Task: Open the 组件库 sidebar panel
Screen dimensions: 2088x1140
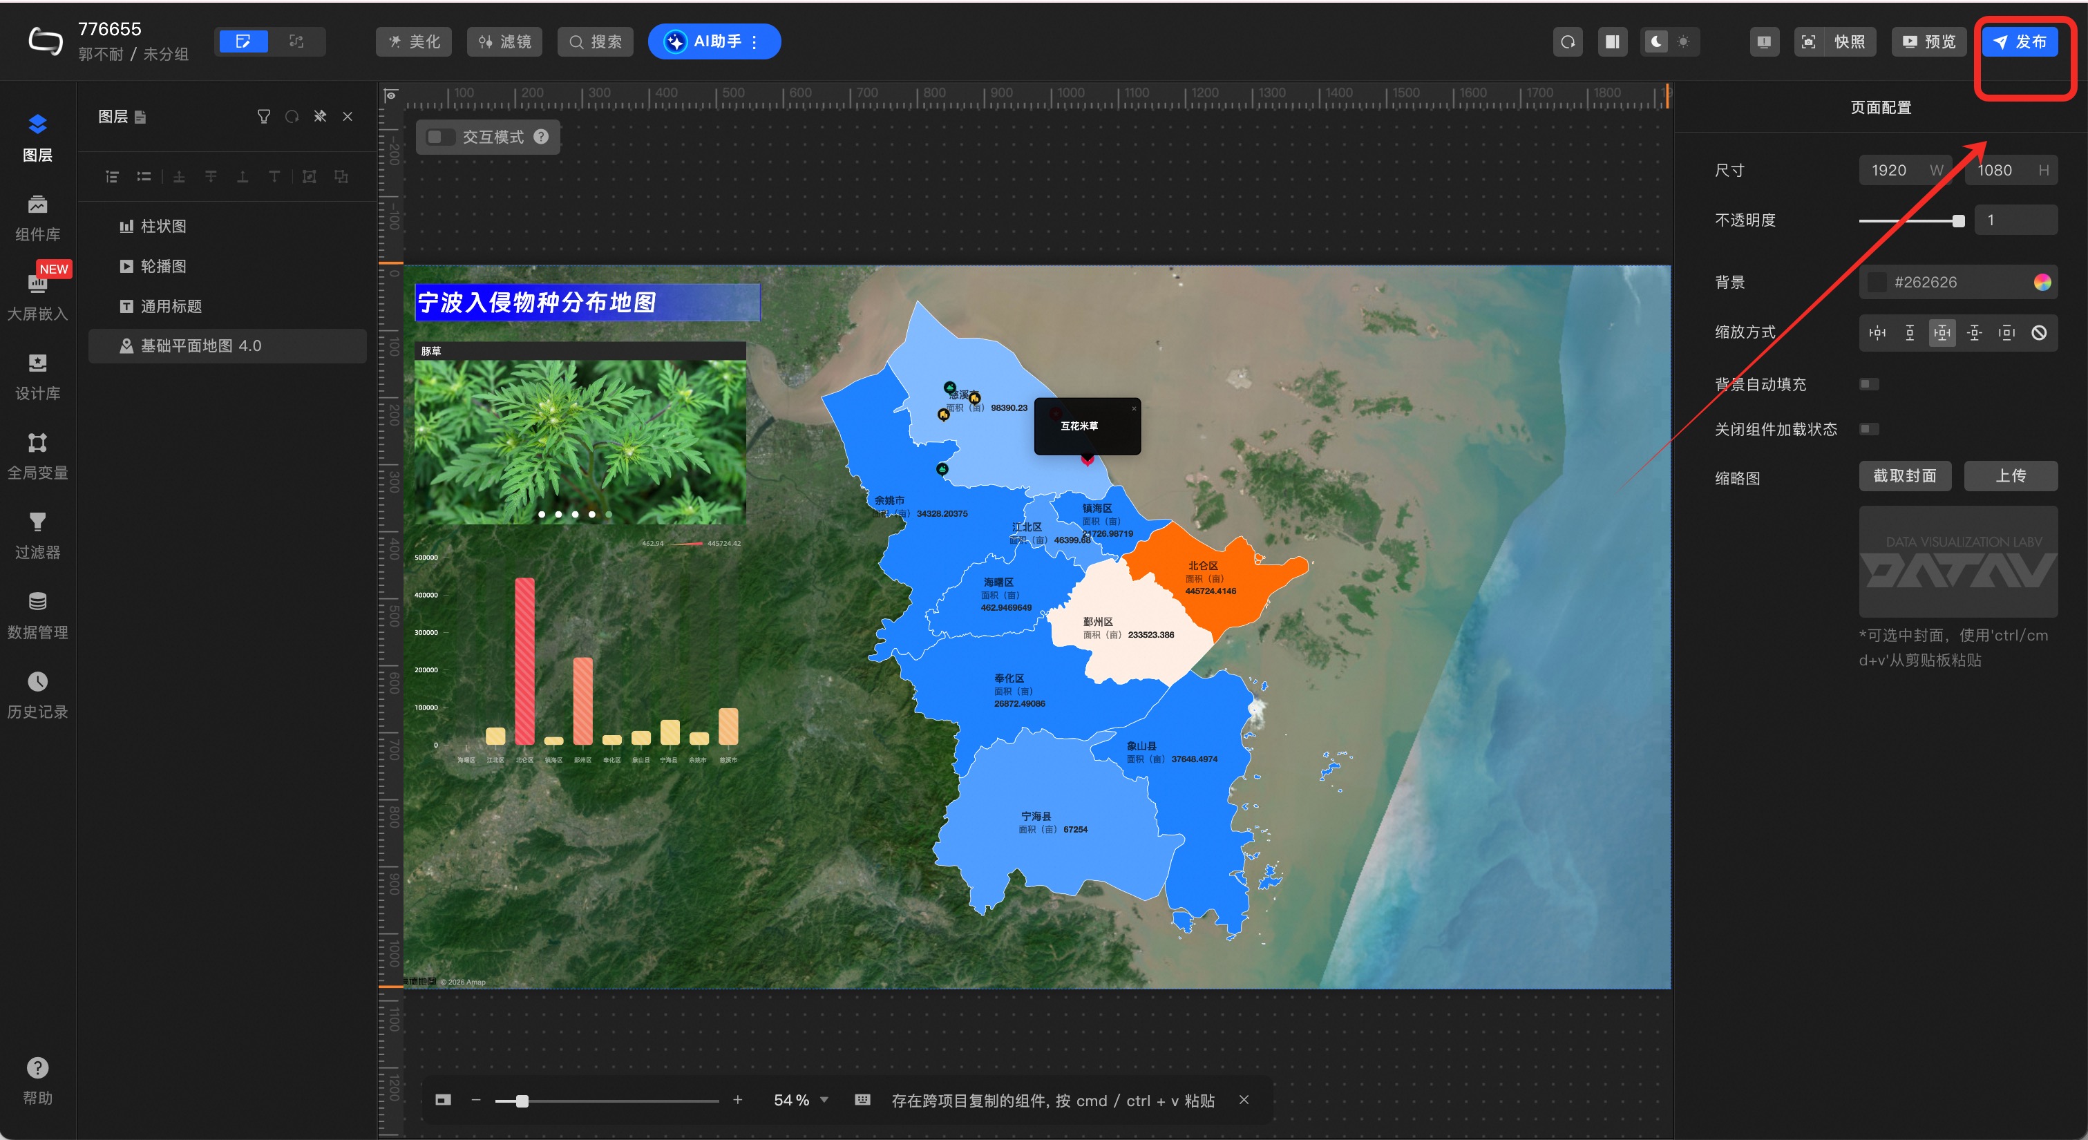Action: pyautogui.click(x=37, y=218)
